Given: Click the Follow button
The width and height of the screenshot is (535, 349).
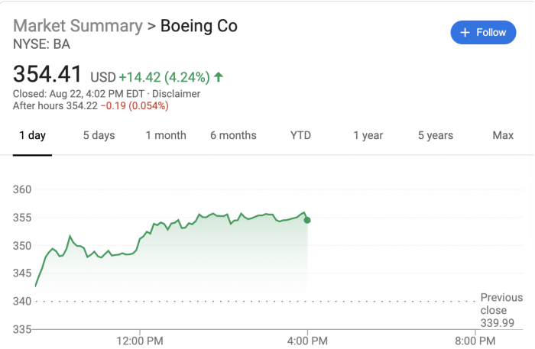Looking at the screenshot, I should (483, 33).
